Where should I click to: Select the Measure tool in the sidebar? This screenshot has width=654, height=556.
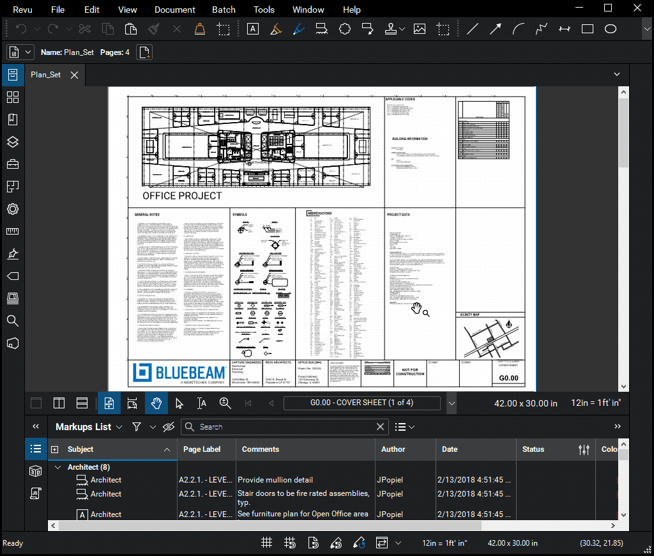click(13, 231)
